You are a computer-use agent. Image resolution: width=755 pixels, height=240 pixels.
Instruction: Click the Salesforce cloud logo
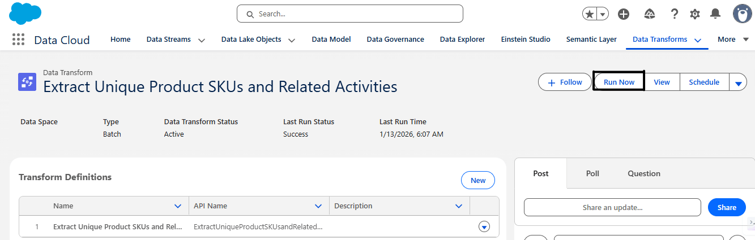25,14
